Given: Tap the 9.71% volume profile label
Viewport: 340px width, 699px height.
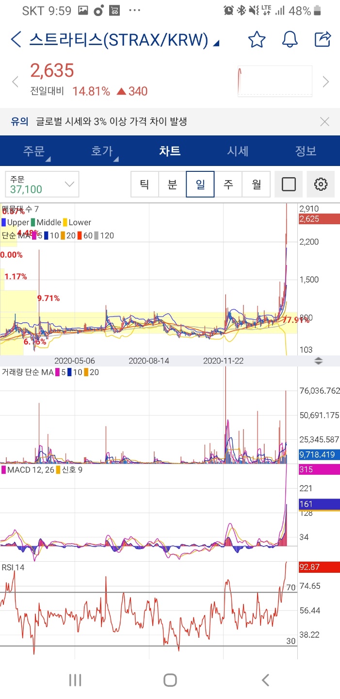Looking at the screenshot, I should tap(49, 298).
